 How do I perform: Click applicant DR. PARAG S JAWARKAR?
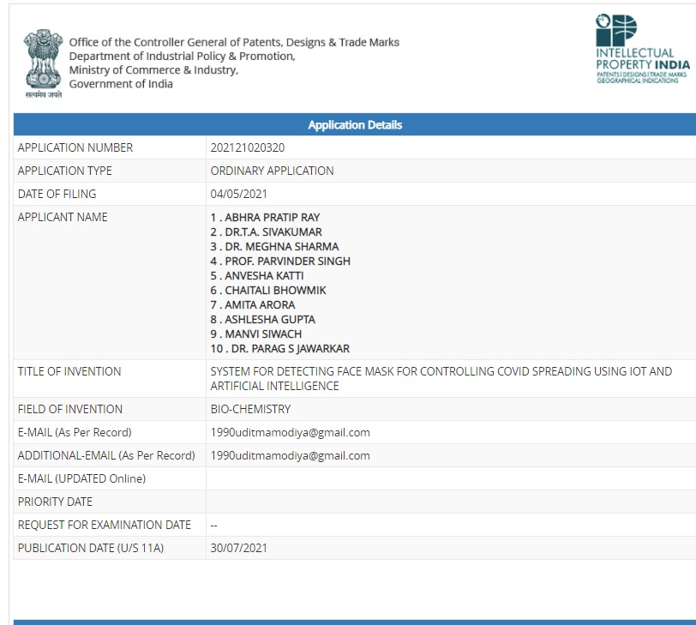[279, 349]
